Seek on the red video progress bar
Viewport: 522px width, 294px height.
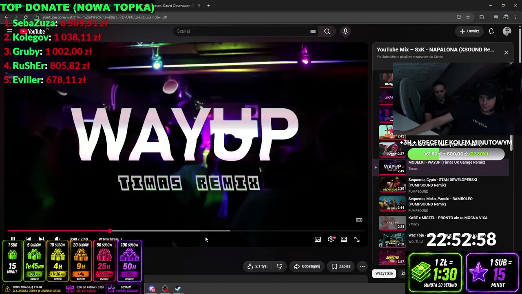[x=186, y=231]
